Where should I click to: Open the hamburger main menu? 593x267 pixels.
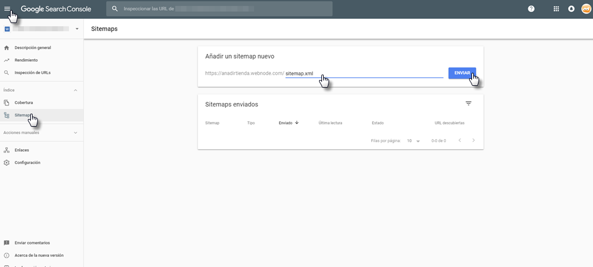7,9
